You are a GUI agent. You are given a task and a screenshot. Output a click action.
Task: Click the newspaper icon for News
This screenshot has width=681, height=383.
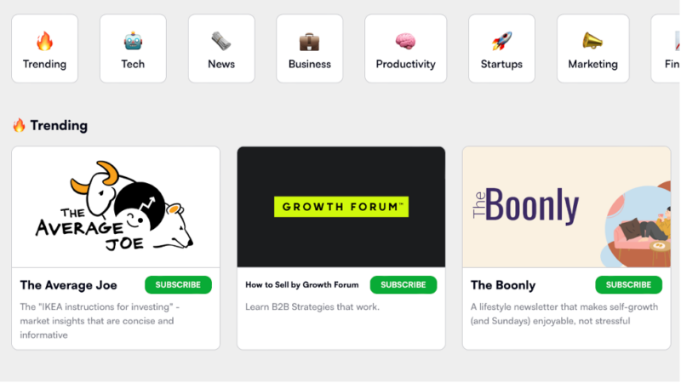click(221, 41)
